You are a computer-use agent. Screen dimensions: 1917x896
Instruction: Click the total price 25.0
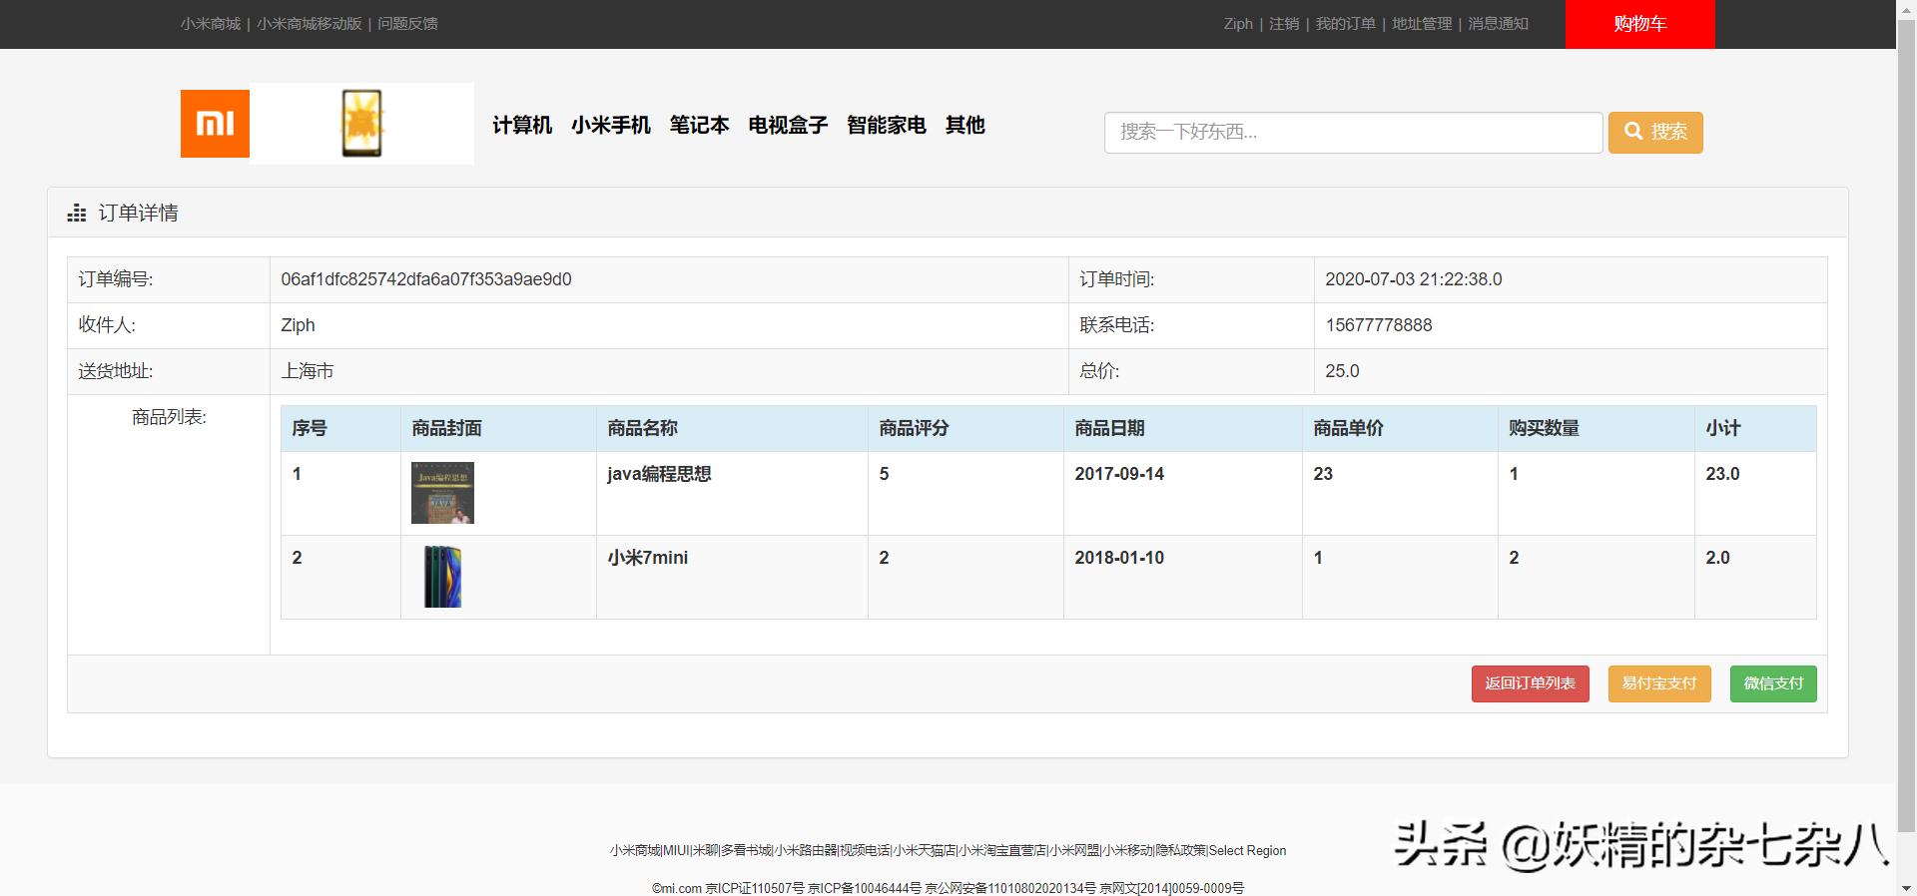click(x=1342, y=371)
